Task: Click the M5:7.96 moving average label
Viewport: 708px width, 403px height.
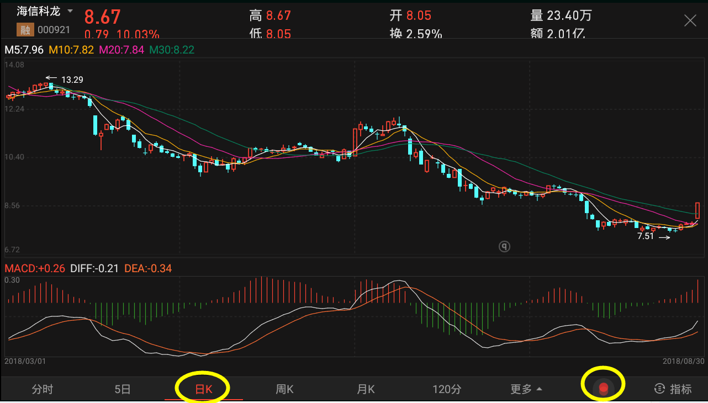Action: [x=24, y=50]
